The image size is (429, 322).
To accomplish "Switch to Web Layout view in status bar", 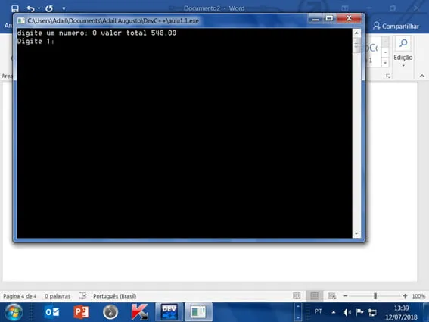I will pos(332,295).
